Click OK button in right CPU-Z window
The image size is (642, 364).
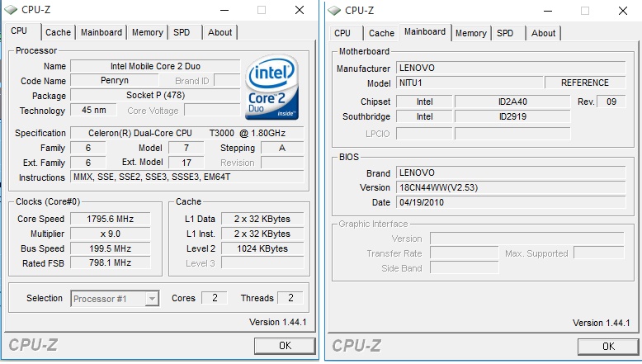pos(608,347)
